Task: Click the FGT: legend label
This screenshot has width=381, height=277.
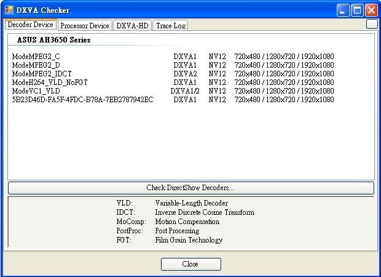Action: coord(124,240)
